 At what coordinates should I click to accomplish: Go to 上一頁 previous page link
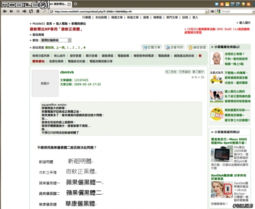[60, 47]
